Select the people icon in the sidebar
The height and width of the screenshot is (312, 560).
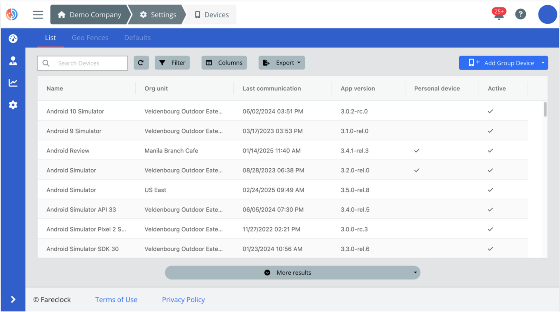[x=13, y=61]
